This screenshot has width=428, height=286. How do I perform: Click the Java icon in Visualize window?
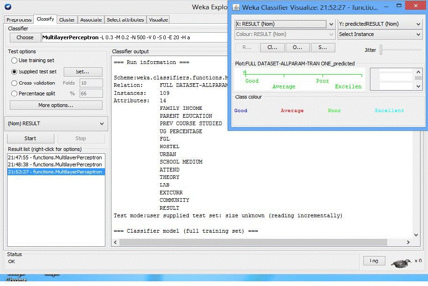(x=236, y=7)
